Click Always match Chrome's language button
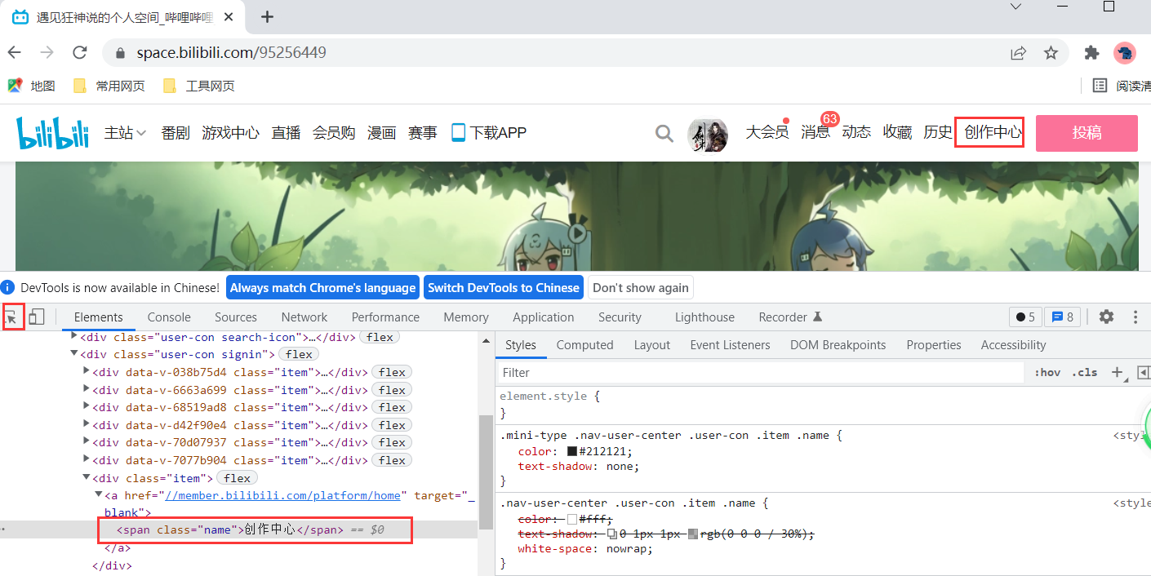1151x576 pixels. (x=322, y=287)
